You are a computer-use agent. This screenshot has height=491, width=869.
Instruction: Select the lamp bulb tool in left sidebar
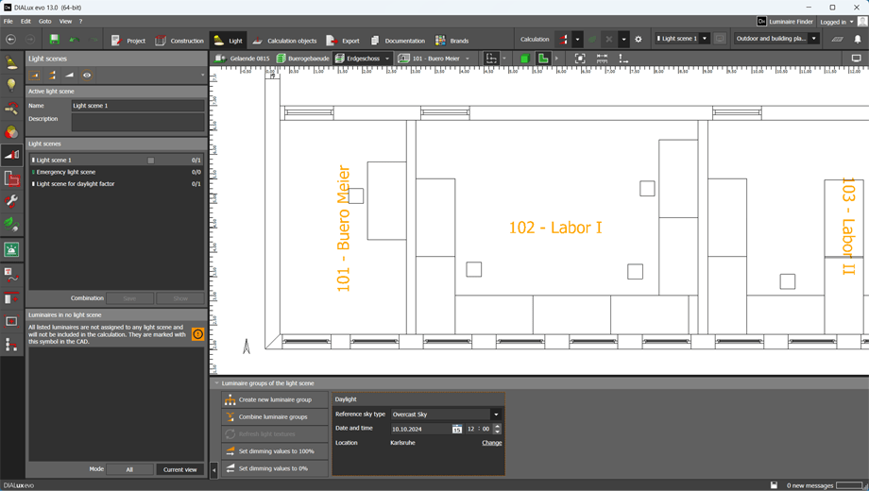click(x=11, y=85)
